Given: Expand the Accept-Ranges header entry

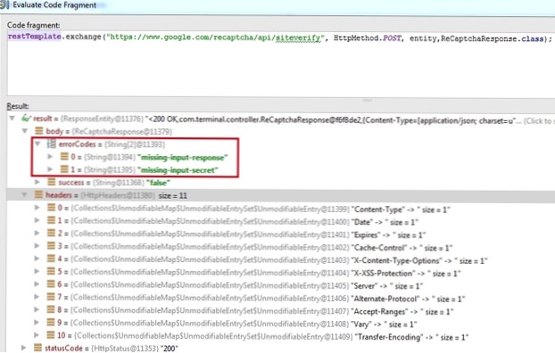Looking at the screenshot, I should pyautogui.click(x=37, y=309).
